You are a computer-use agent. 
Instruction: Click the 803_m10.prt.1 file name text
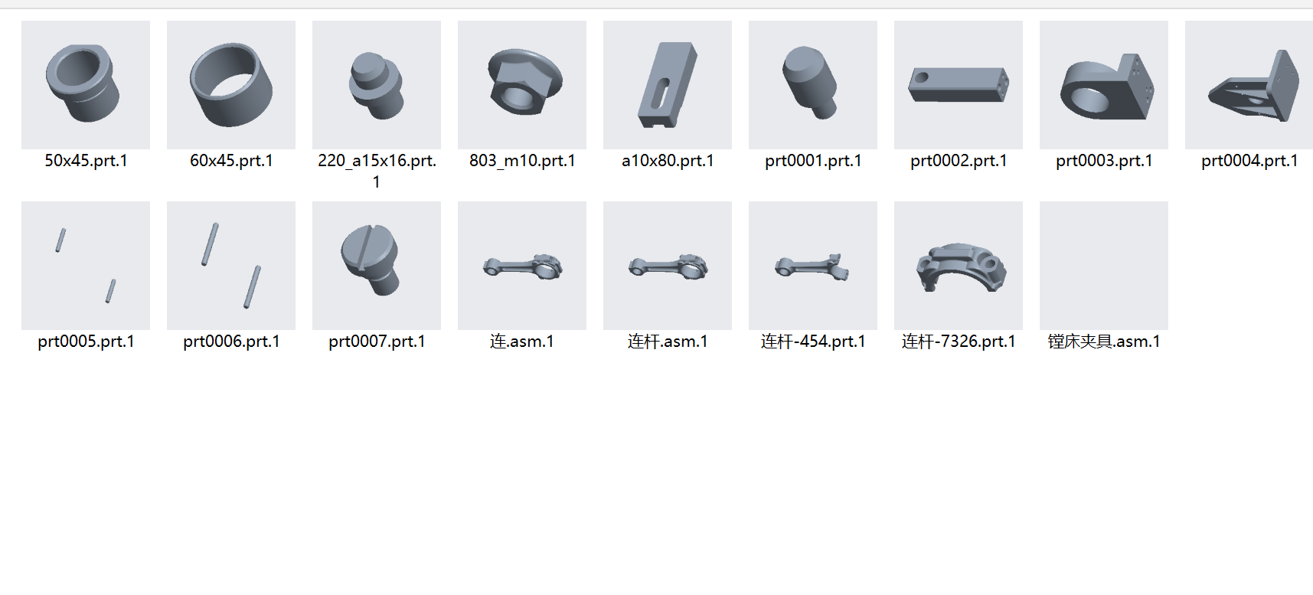tap(522, 161)
